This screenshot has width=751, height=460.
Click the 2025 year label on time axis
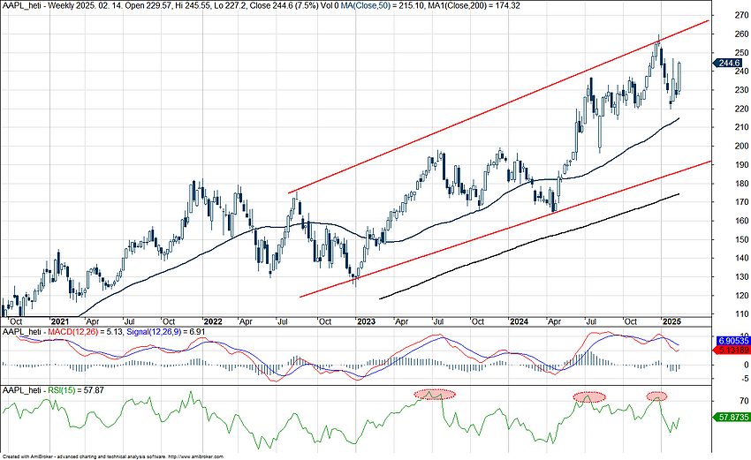pos(671,321)
